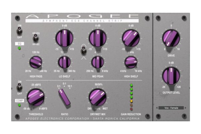The image size is (201, 134).
Task: Click the Mid Peak frequency knob
Action: tap(98, 62)
